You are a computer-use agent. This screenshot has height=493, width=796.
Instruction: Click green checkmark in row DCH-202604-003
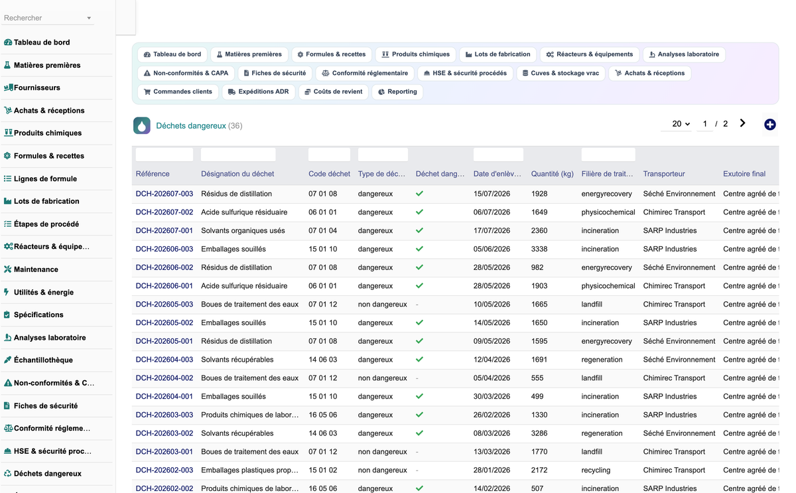(419, 360)
